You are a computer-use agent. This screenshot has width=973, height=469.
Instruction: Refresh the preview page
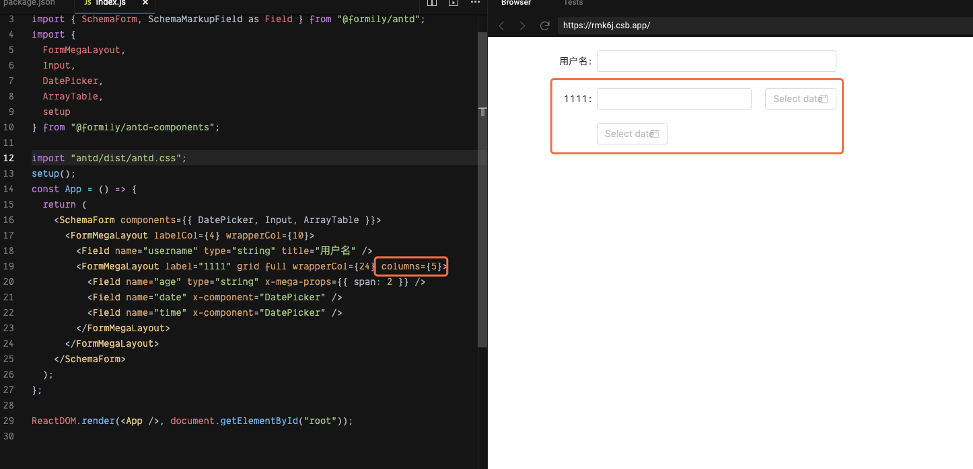point(545,26)
